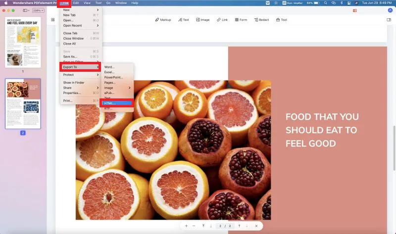The height and width of the screenshot is (234, 396).
Task: Expand the Protect submenu
Action: [x=81, y=75]
